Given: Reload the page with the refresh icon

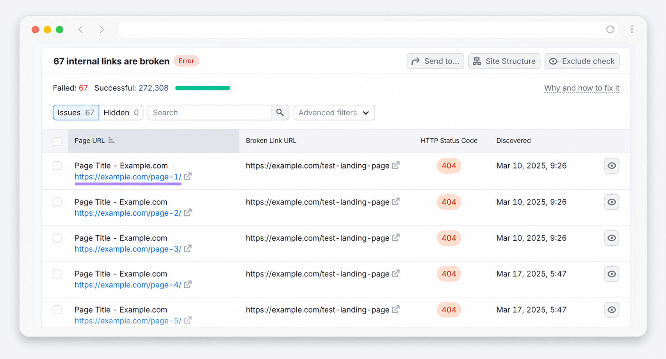Looking at the screenshot, I should [x=610, y=29].
